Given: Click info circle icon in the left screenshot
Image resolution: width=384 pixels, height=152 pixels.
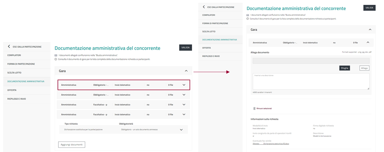Looking at the screenshot, I should click(x=56, y=59).
